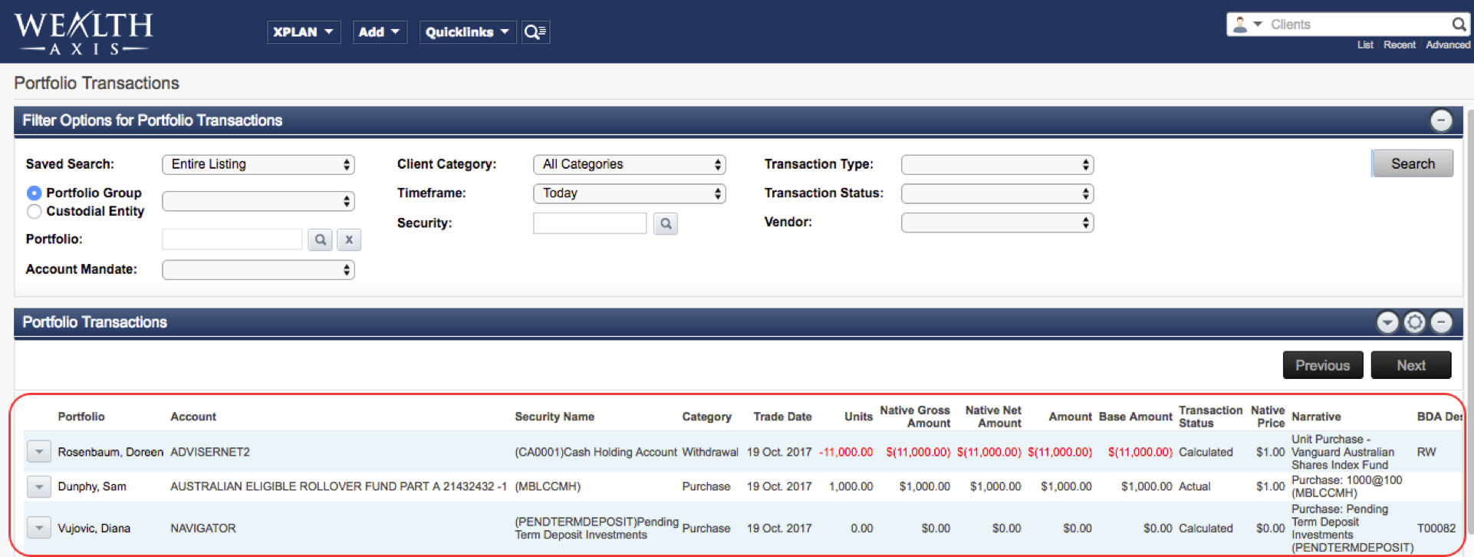The image size is (1474, 557).
Task: Click the Withdrawal category cell
Action: click(710, 452)
